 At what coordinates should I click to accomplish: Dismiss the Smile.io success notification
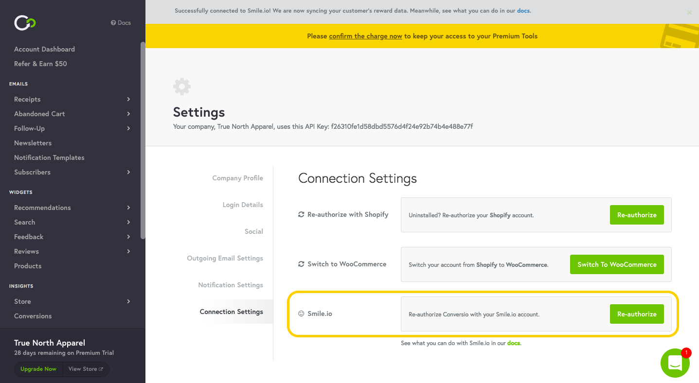pos(689,13)
